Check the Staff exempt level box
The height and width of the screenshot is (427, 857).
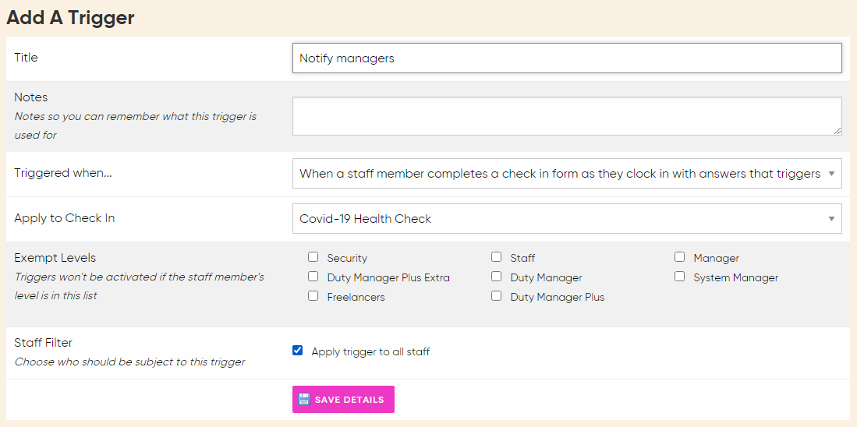click(497, 257)
